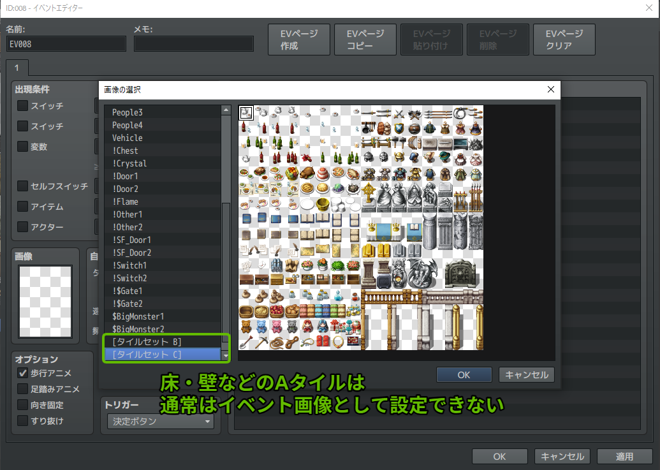The width and height of the screenshot is (660, 470).
Task: Switch to event page tab 1
Action: 17,68
